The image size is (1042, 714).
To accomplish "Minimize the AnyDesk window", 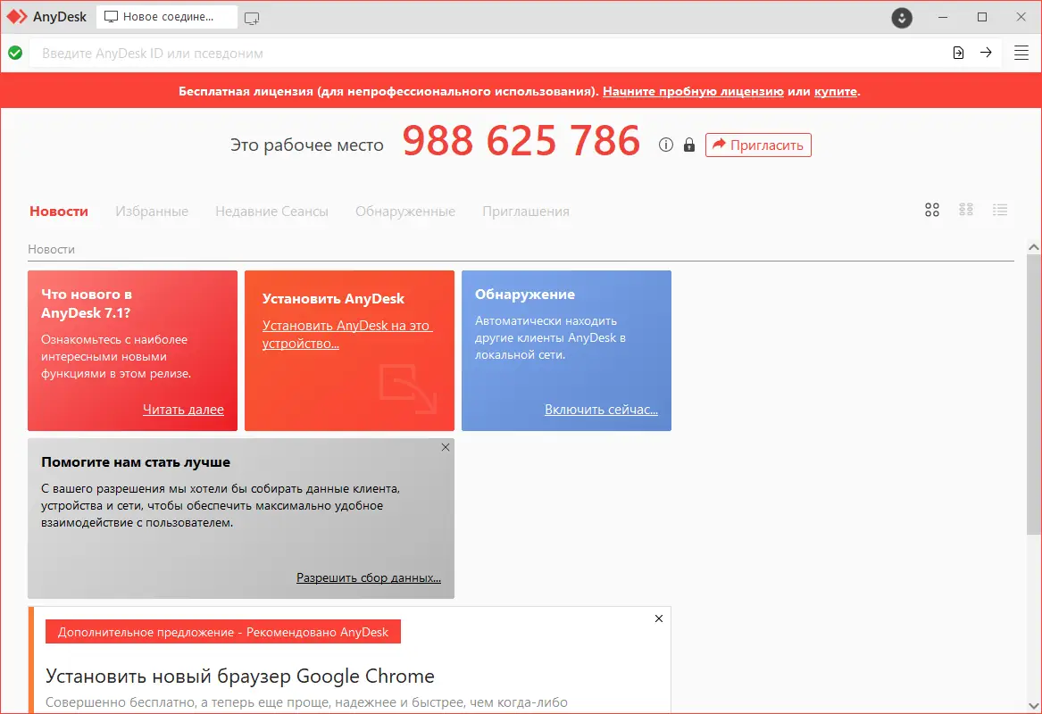I will click(x=943, y=17).
